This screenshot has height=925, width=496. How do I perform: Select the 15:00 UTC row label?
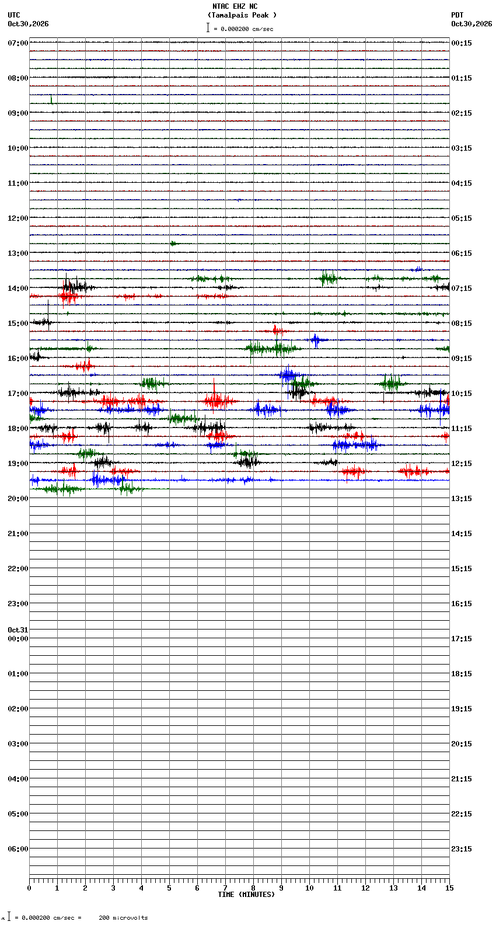coord(18,324)
